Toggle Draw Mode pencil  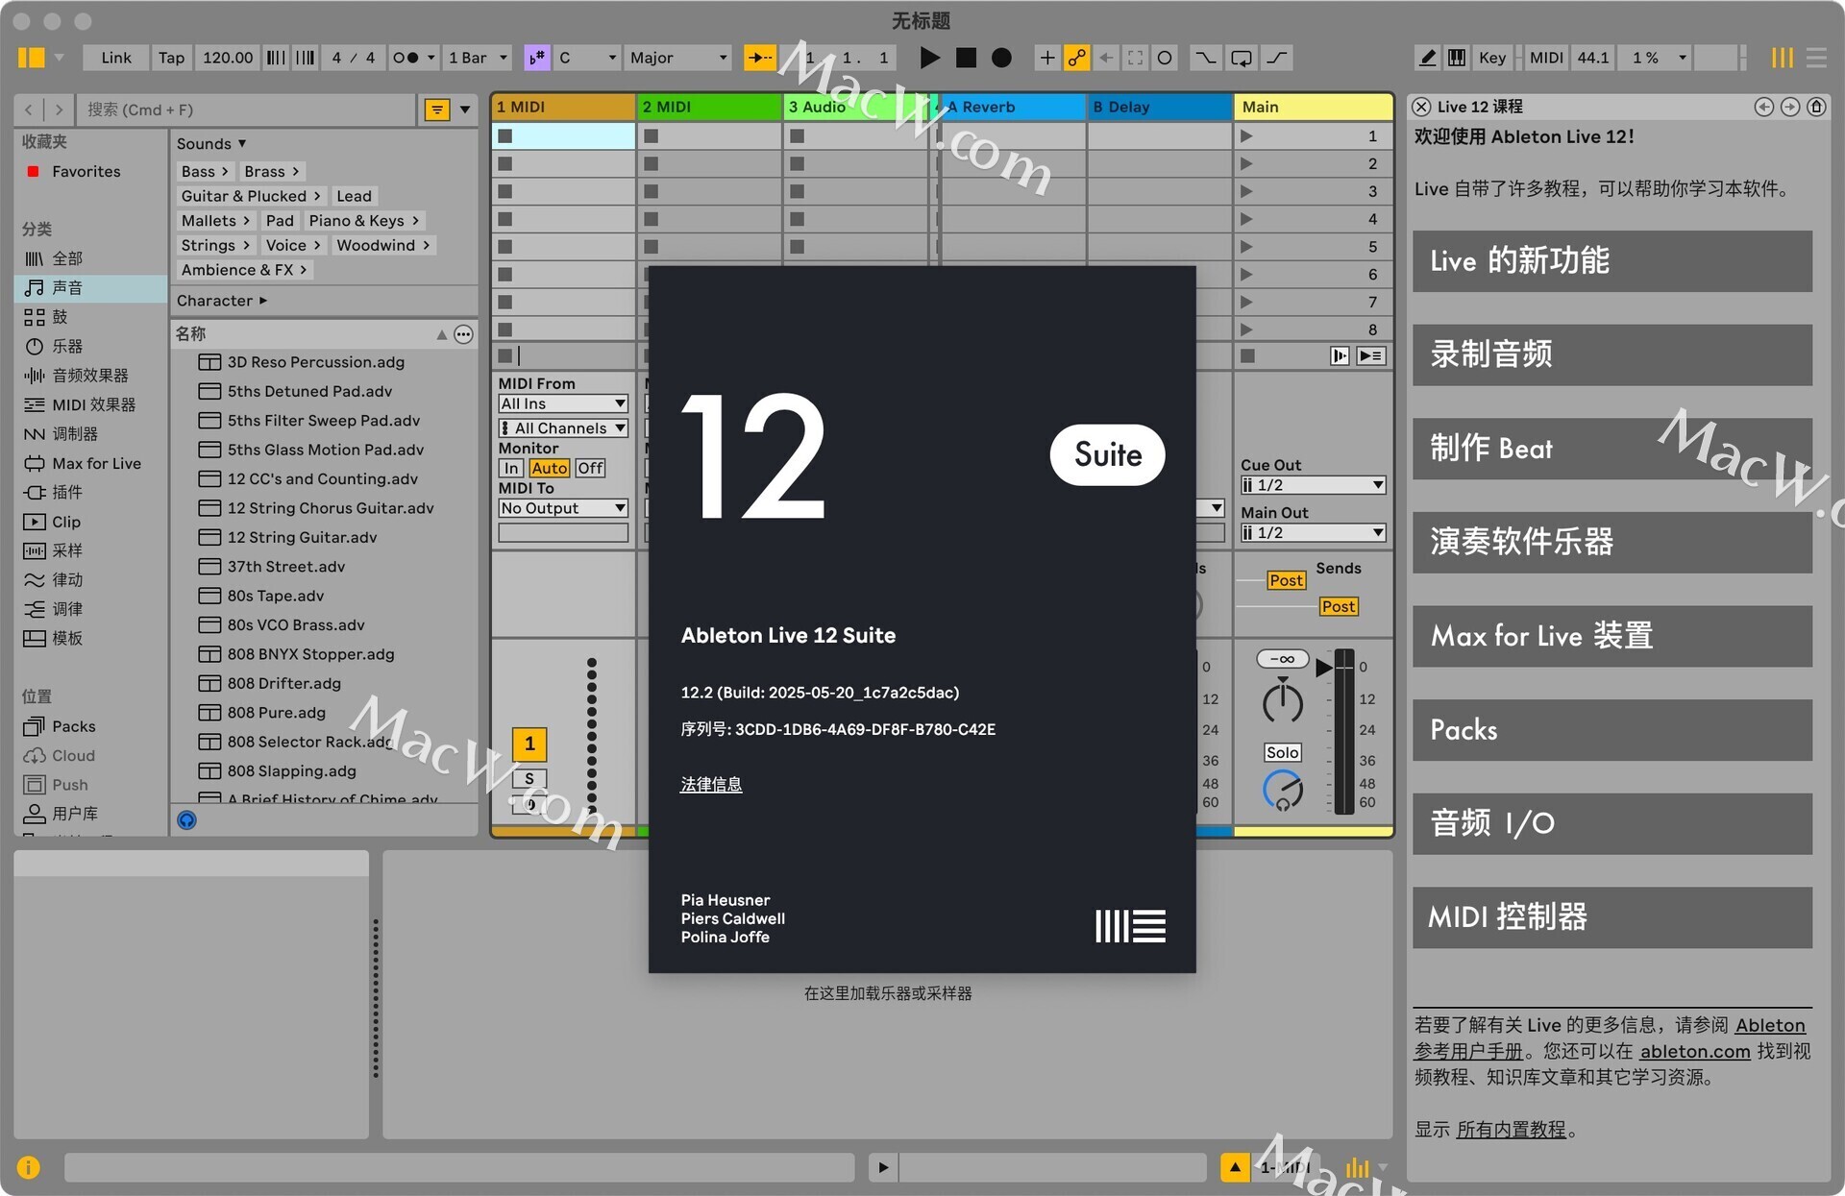(1428, 58)
